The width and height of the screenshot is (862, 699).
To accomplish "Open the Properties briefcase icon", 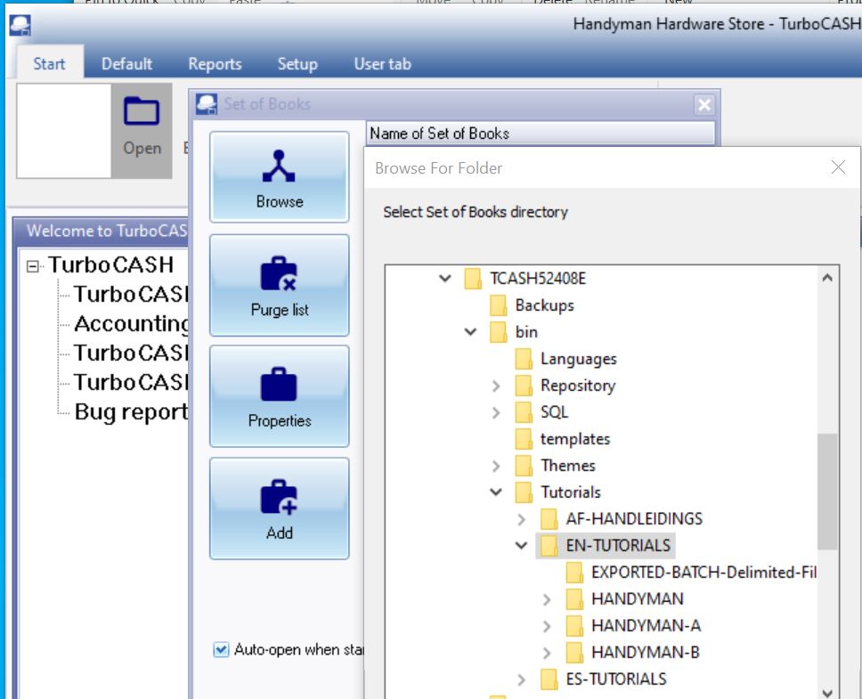I will click(279, 386).
